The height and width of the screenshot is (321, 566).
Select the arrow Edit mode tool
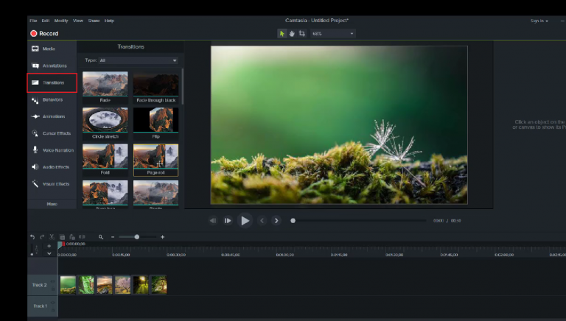click(282, 34)
